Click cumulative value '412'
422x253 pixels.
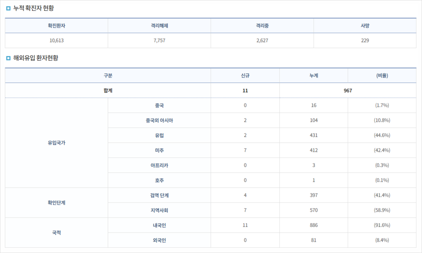(314, 150)
